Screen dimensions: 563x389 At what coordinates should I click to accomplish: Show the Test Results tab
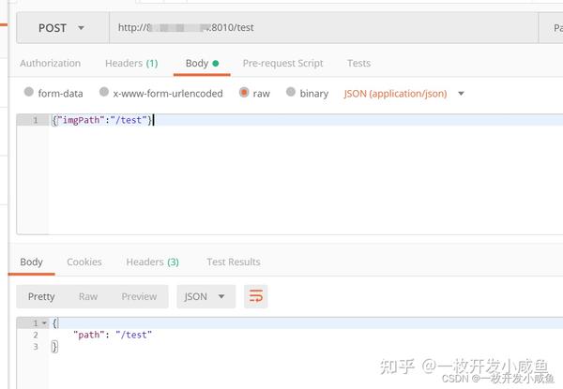tap(234, 262)
